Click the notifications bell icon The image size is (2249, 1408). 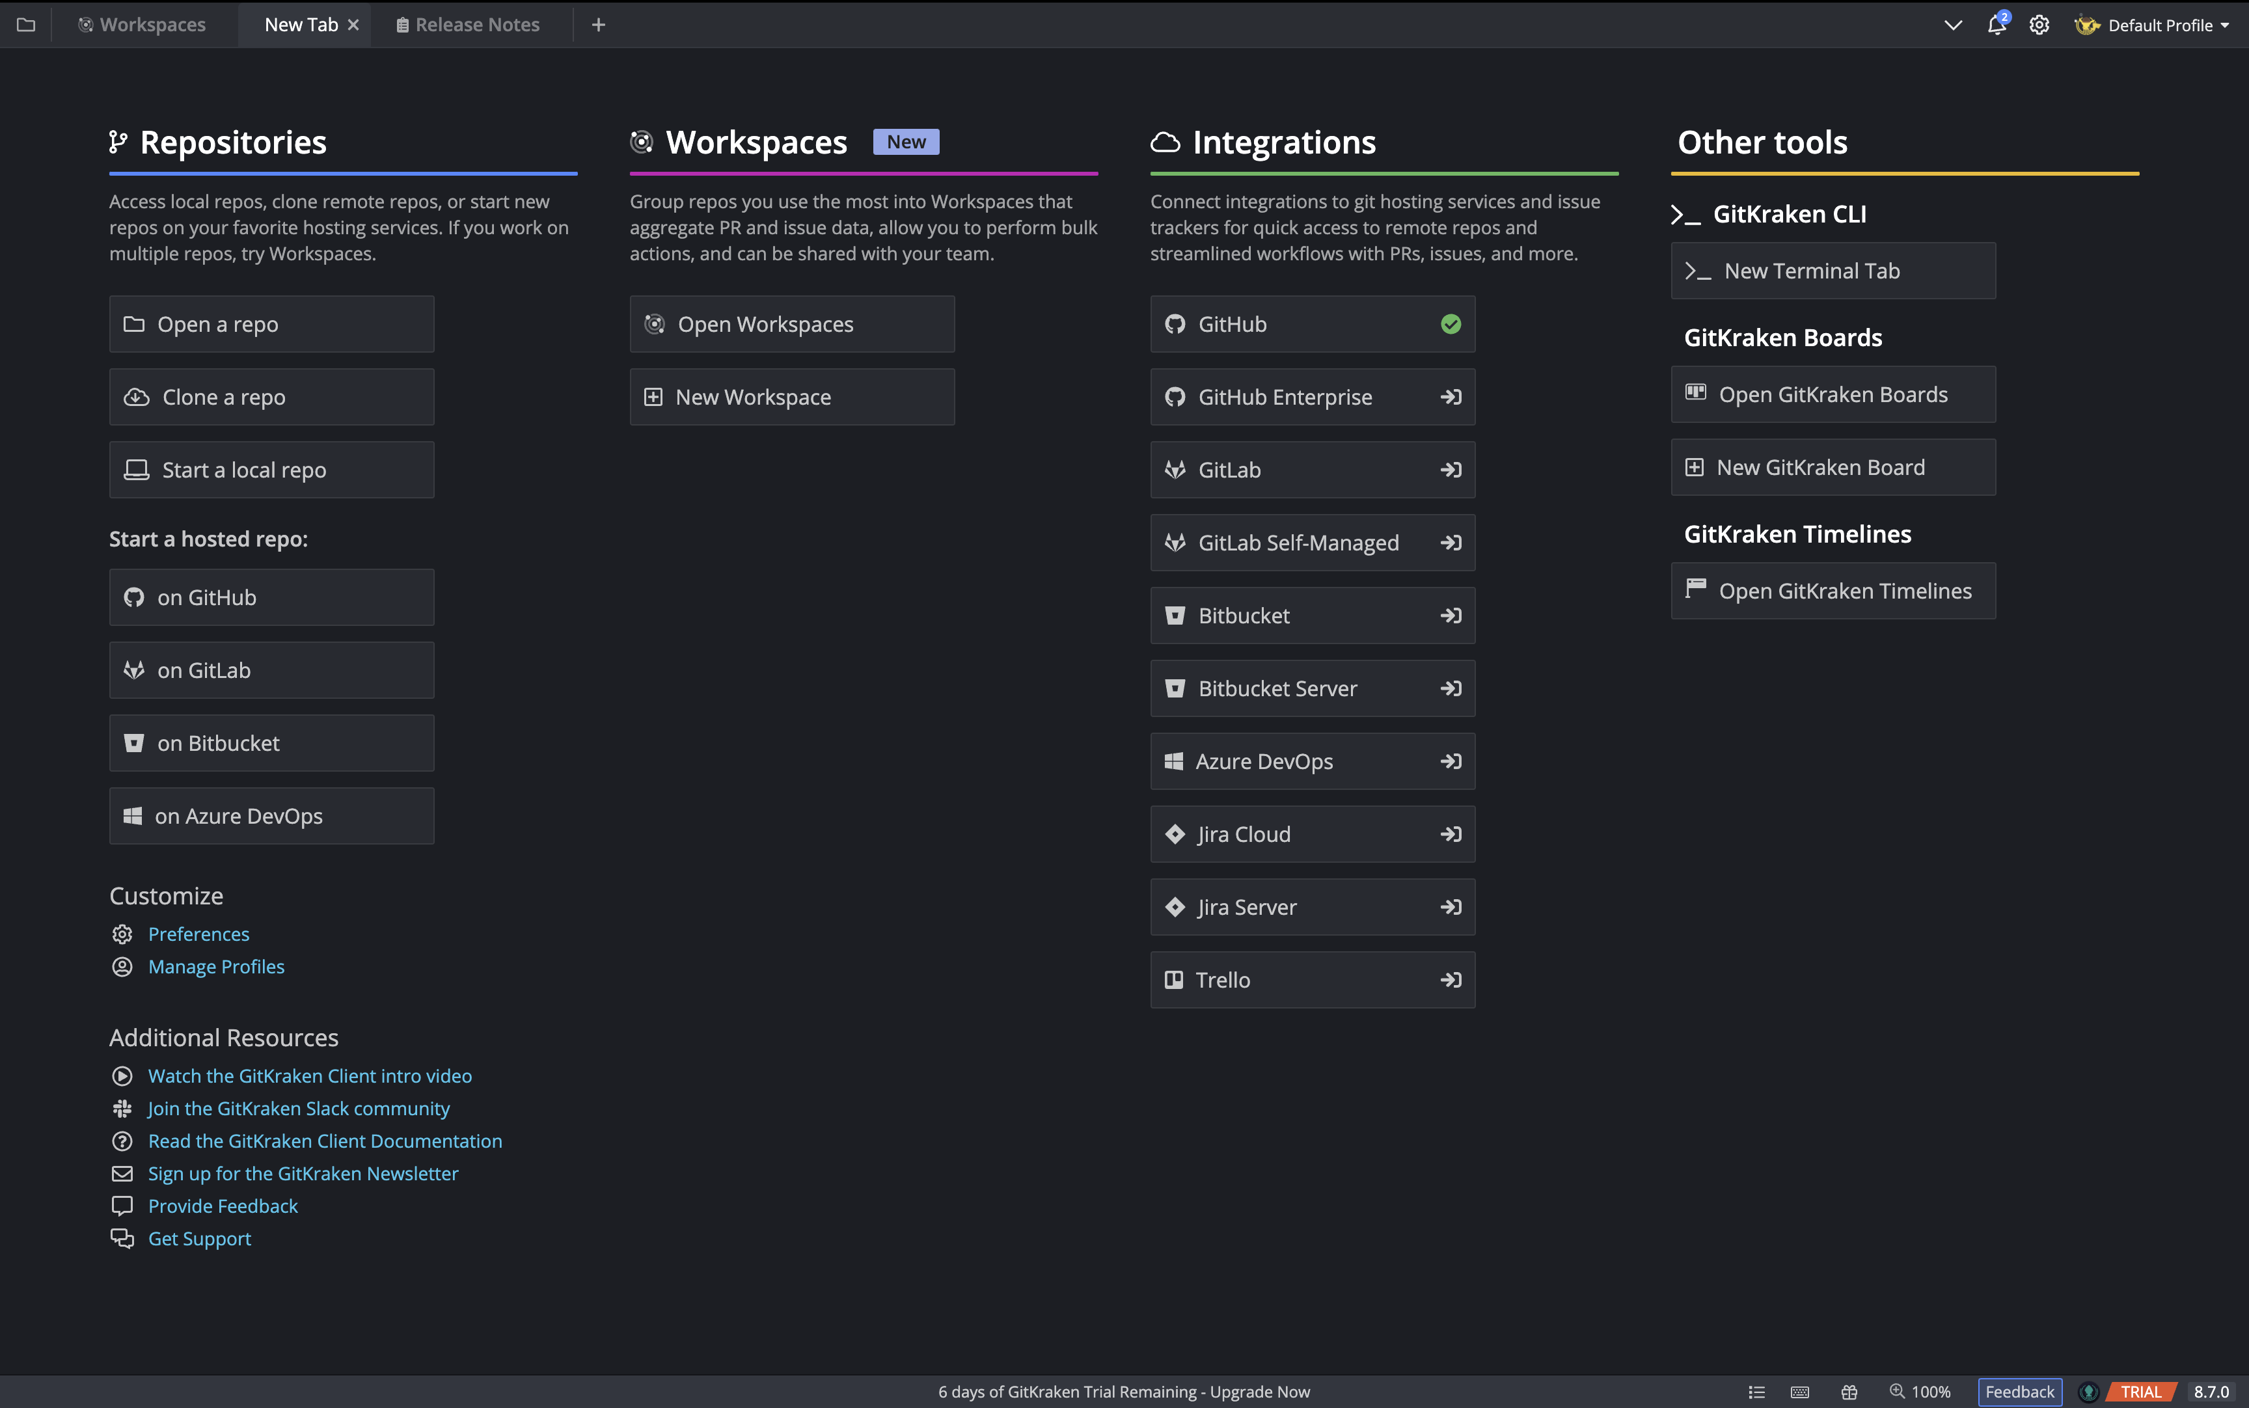pos(1996,25)
